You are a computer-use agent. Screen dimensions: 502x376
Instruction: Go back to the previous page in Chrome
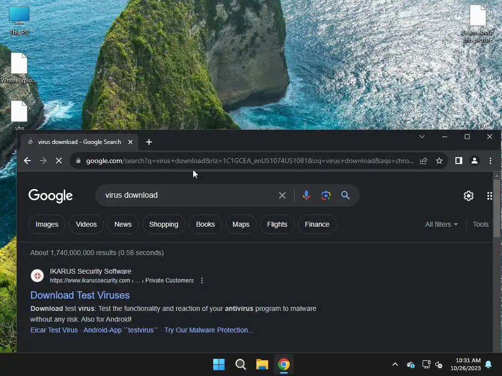[27, 161]
